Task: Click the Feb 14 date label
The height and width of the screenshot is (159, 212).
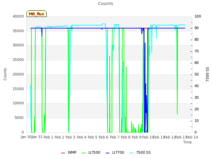Action: [192, 137]
